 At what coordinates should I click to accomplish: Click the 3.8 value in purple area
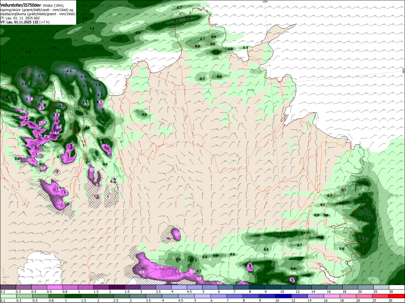(x=59, y=127)
